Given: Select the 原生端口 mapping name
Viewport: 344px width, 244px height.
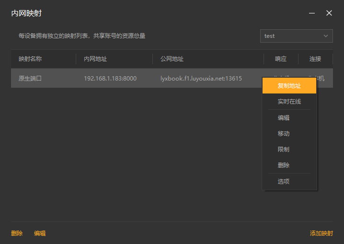Looking at the screenshot, I should tap(30, 78).
